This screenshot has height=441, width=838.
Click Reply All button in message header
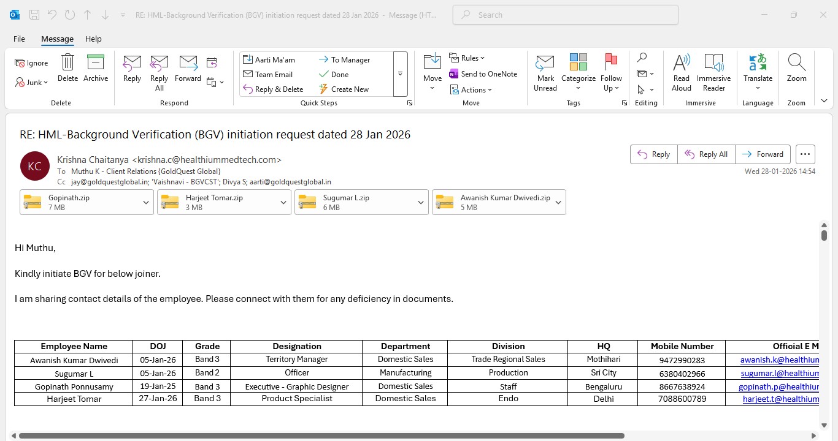click(x=705, y=154)
